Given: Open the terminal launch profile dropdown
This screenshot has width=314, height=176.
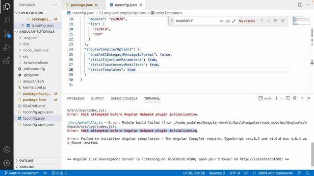Looking at the screenshot, I should (281, 98).
